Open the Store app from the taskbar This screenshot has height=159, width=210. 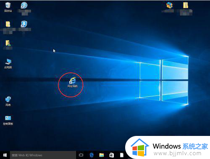(112, 155)
